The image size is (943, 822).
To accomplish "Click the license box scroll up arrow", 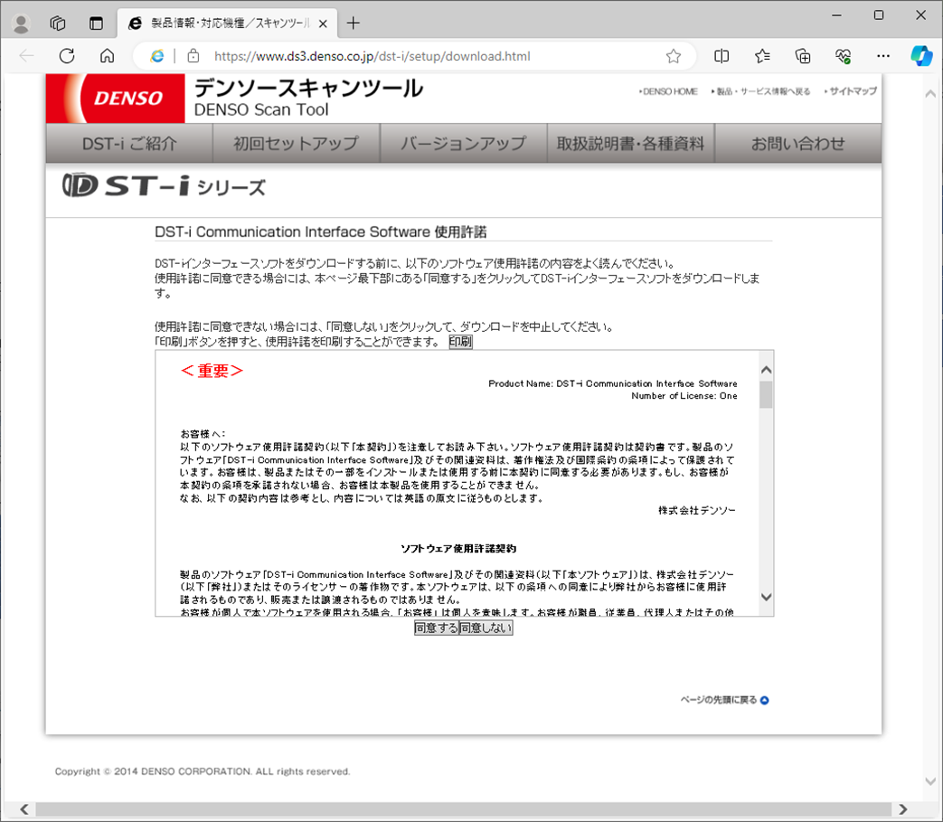I will pos(766,369).
